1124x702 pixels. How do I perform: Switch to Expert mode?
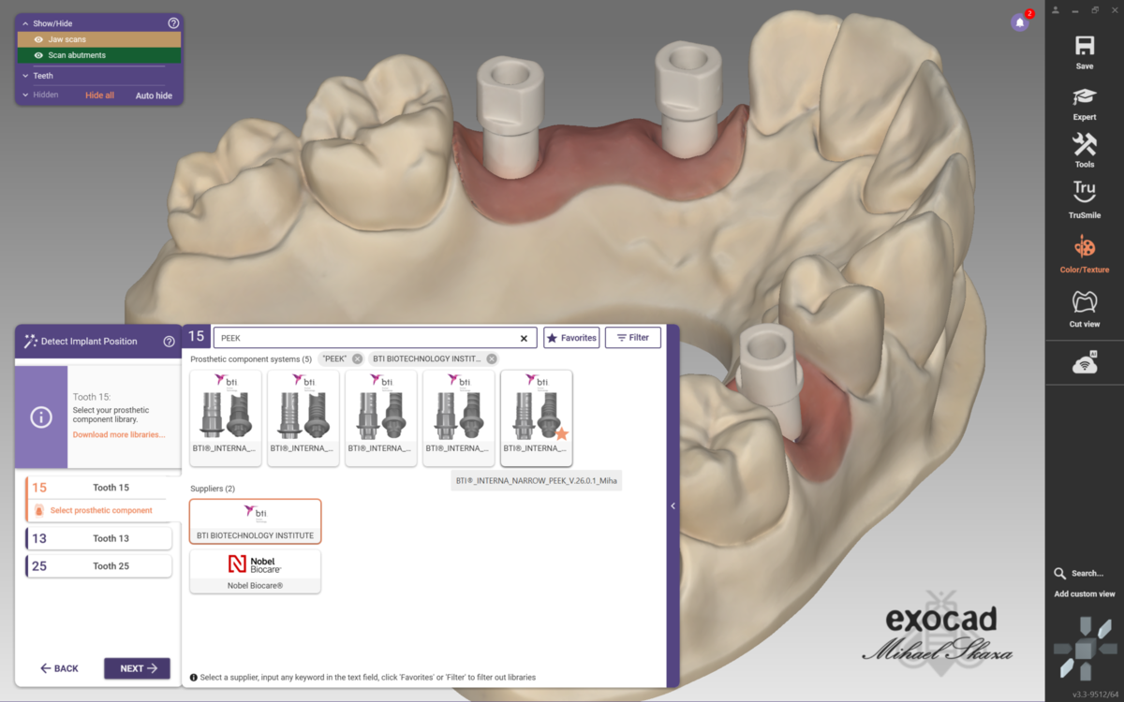[x=1085, y=97]
